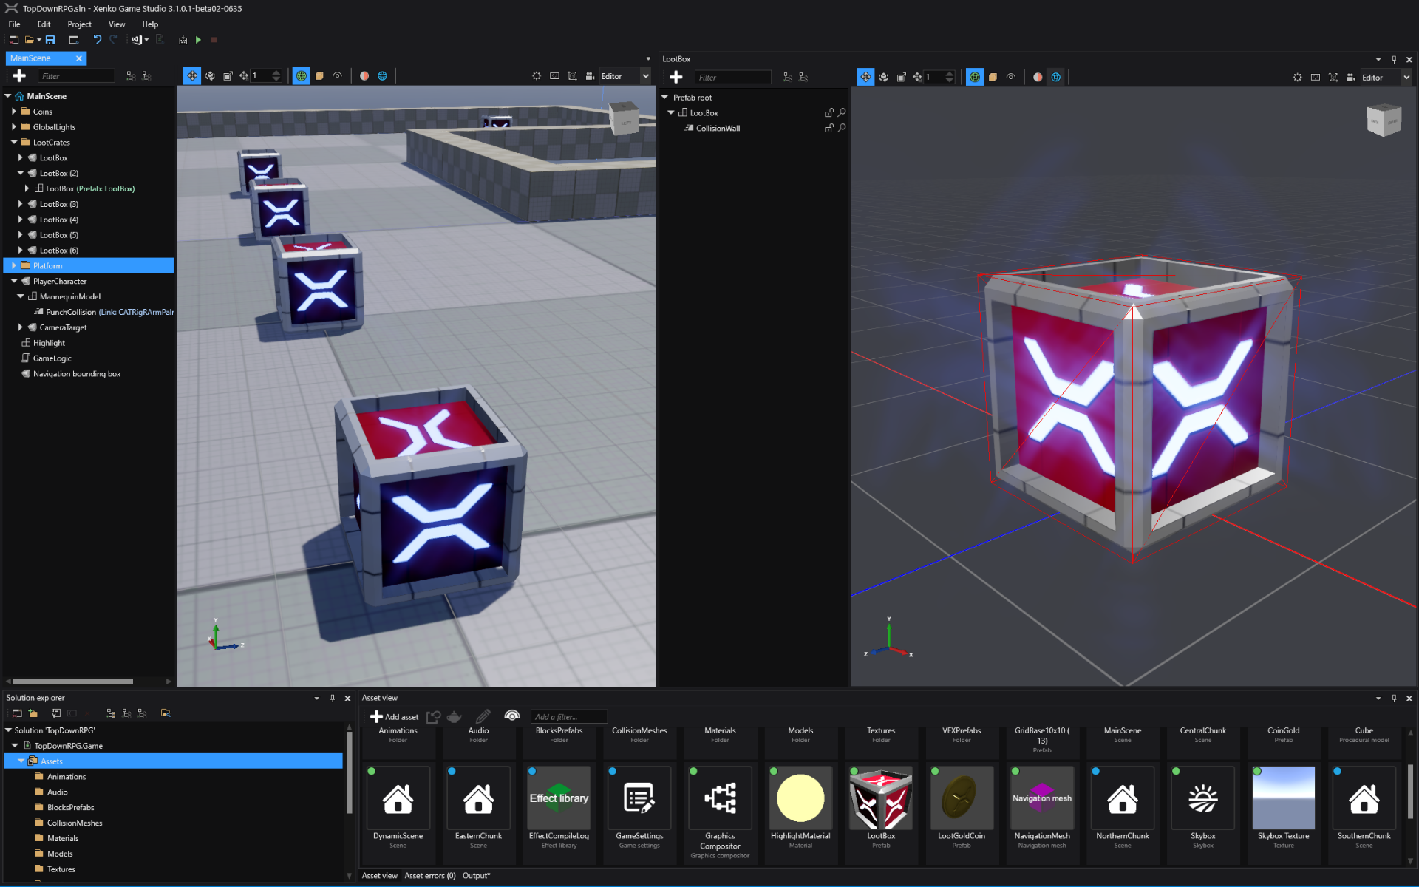Toggle the lock icon next to CollisionWall
The image size is (1419, 887).
[x=829, y=128]
